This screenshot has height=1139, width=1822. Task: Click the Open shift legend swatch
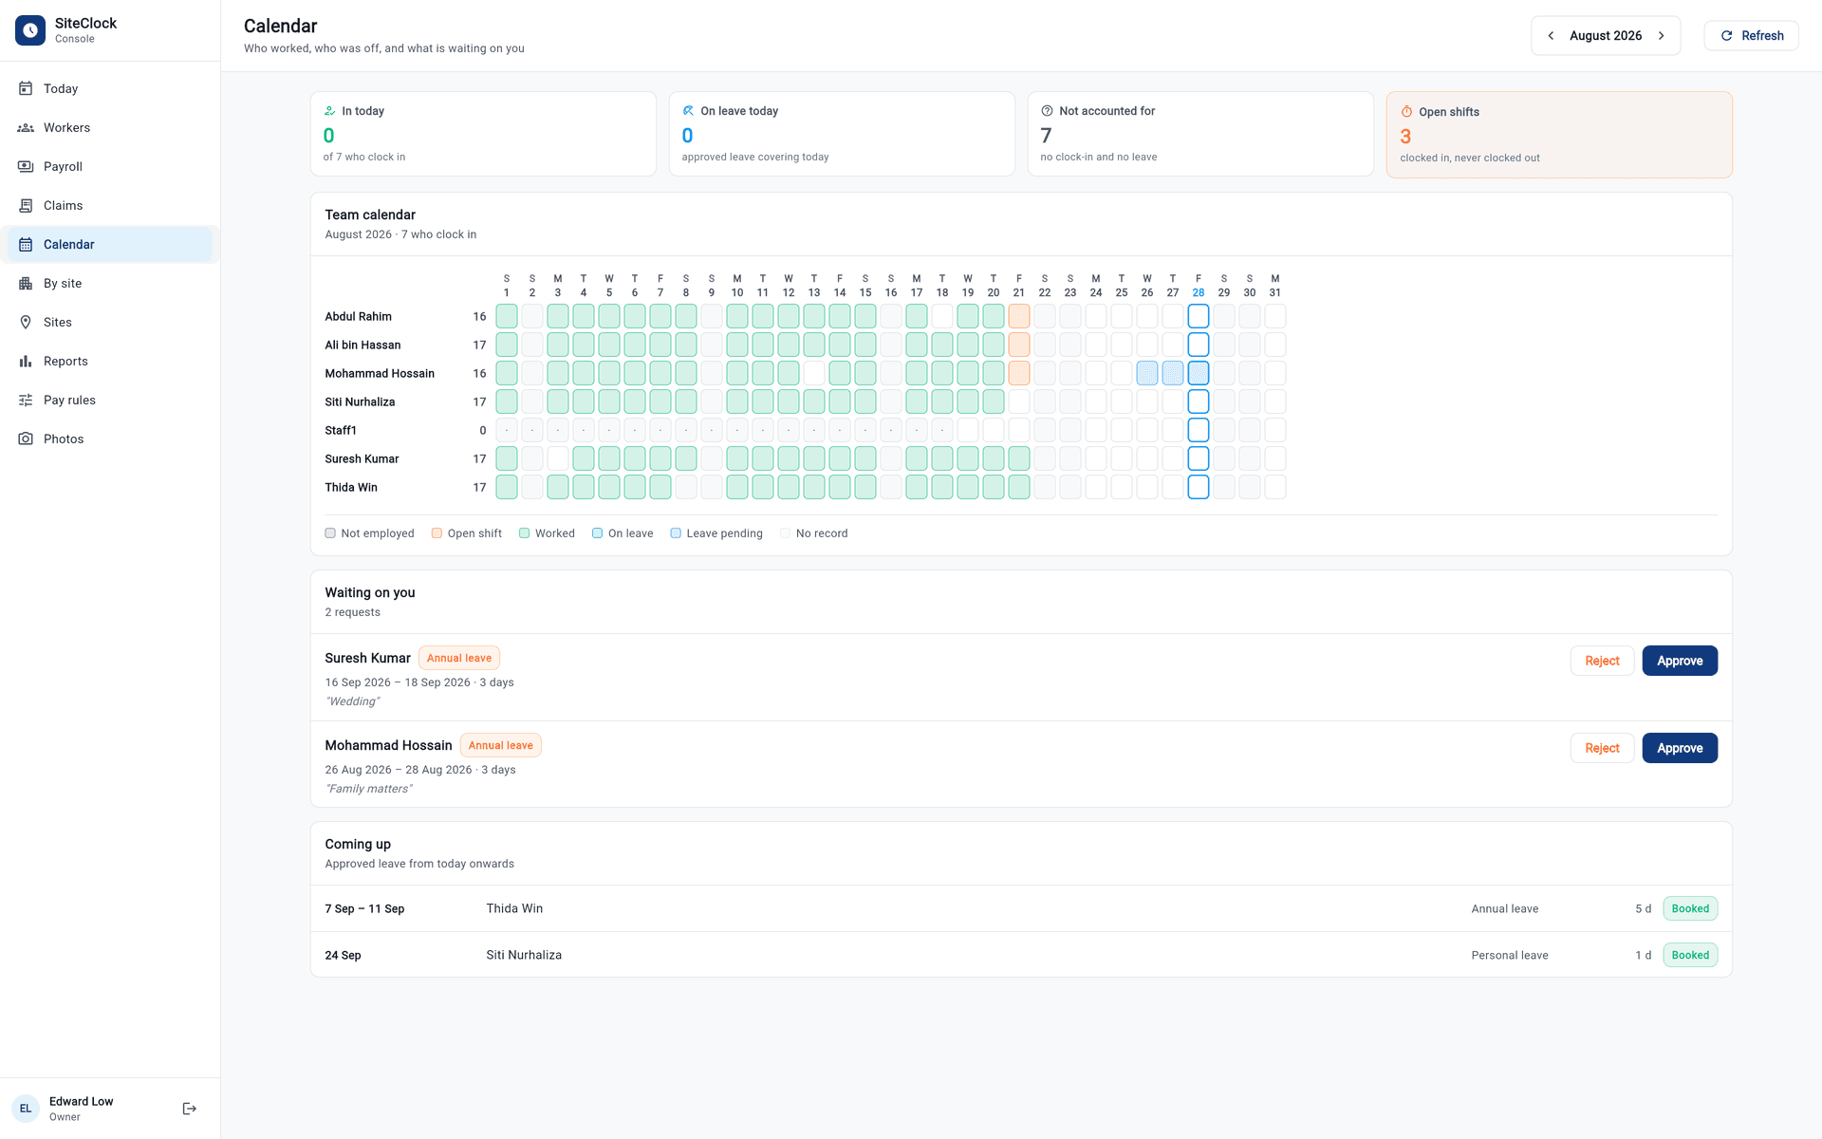[x=437, y=533]
